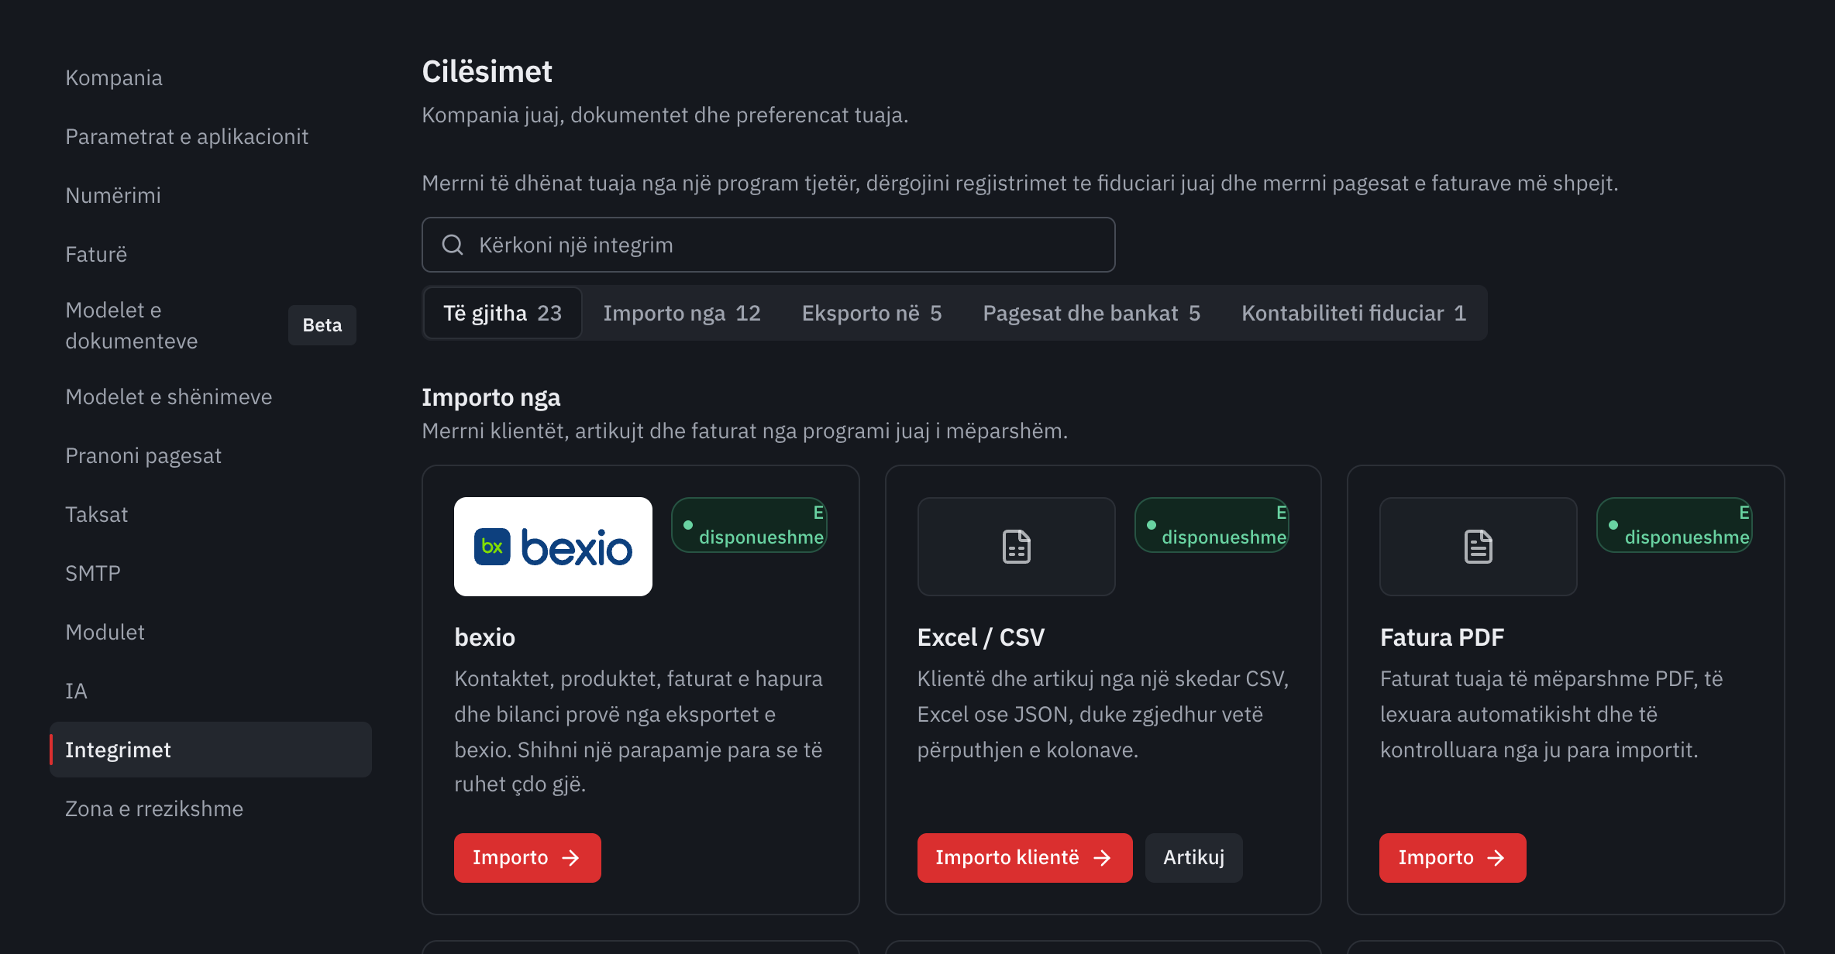Show the "Pagesat dhe bankat 5" tab
Screen dimensions: 1835x954
click(1091, 313)
